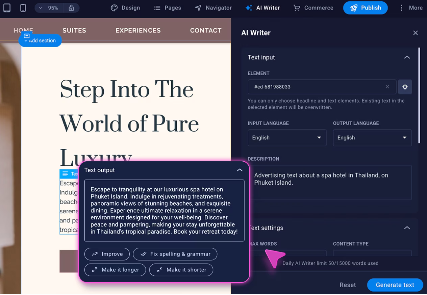This screenshot has height=295, width=427.
Task: Open the element picker crosshair in AI Writer
Action: click(x=405, y=87)
